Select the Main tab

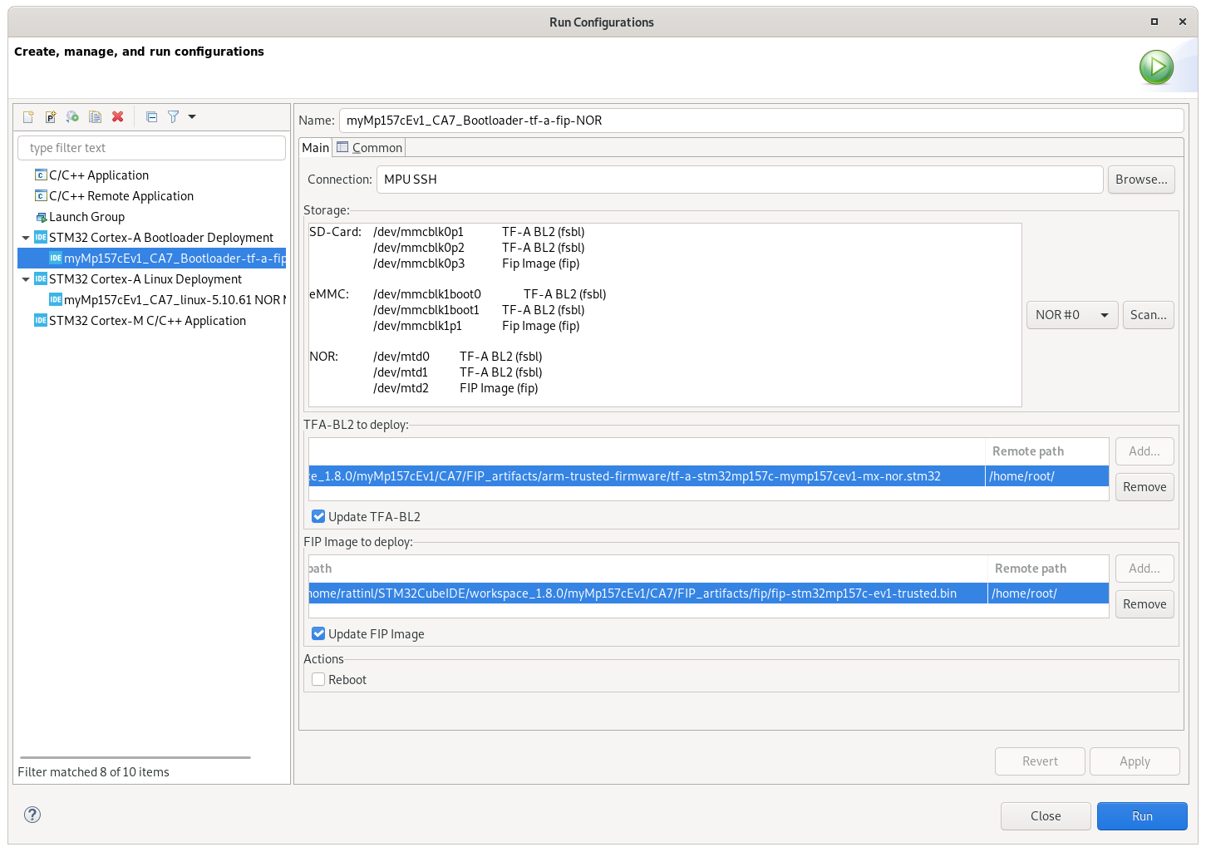[315, 148]
